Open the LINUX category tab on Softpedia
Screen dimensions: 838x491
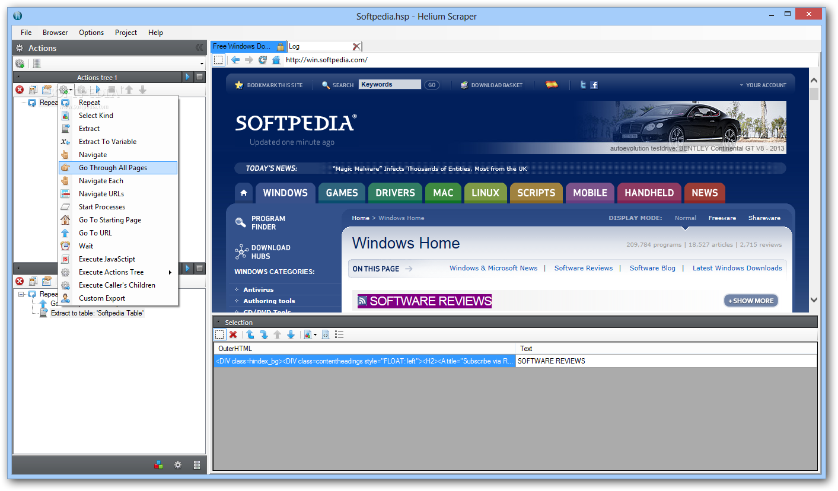(x=486, y=193)
